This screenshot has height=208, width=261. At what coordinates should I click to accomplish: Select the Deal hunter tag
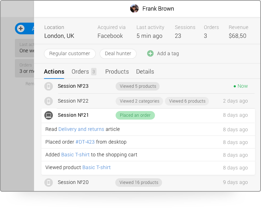pyautogui.click(x=118, y=54)
